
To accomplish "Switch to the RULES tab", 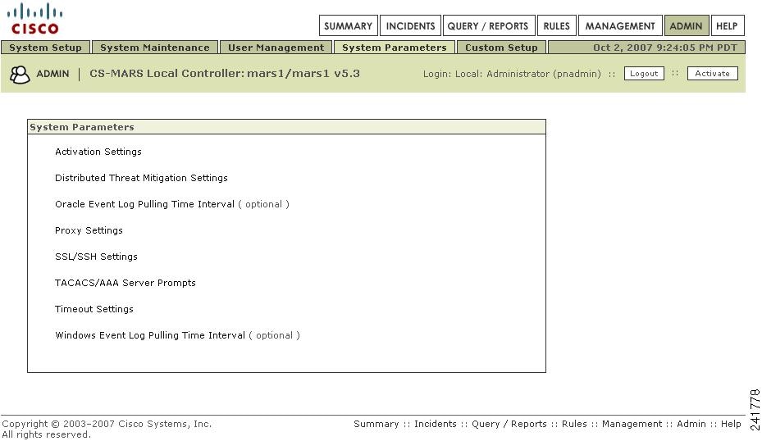I will pyautogui.click(x=556, y=25).
